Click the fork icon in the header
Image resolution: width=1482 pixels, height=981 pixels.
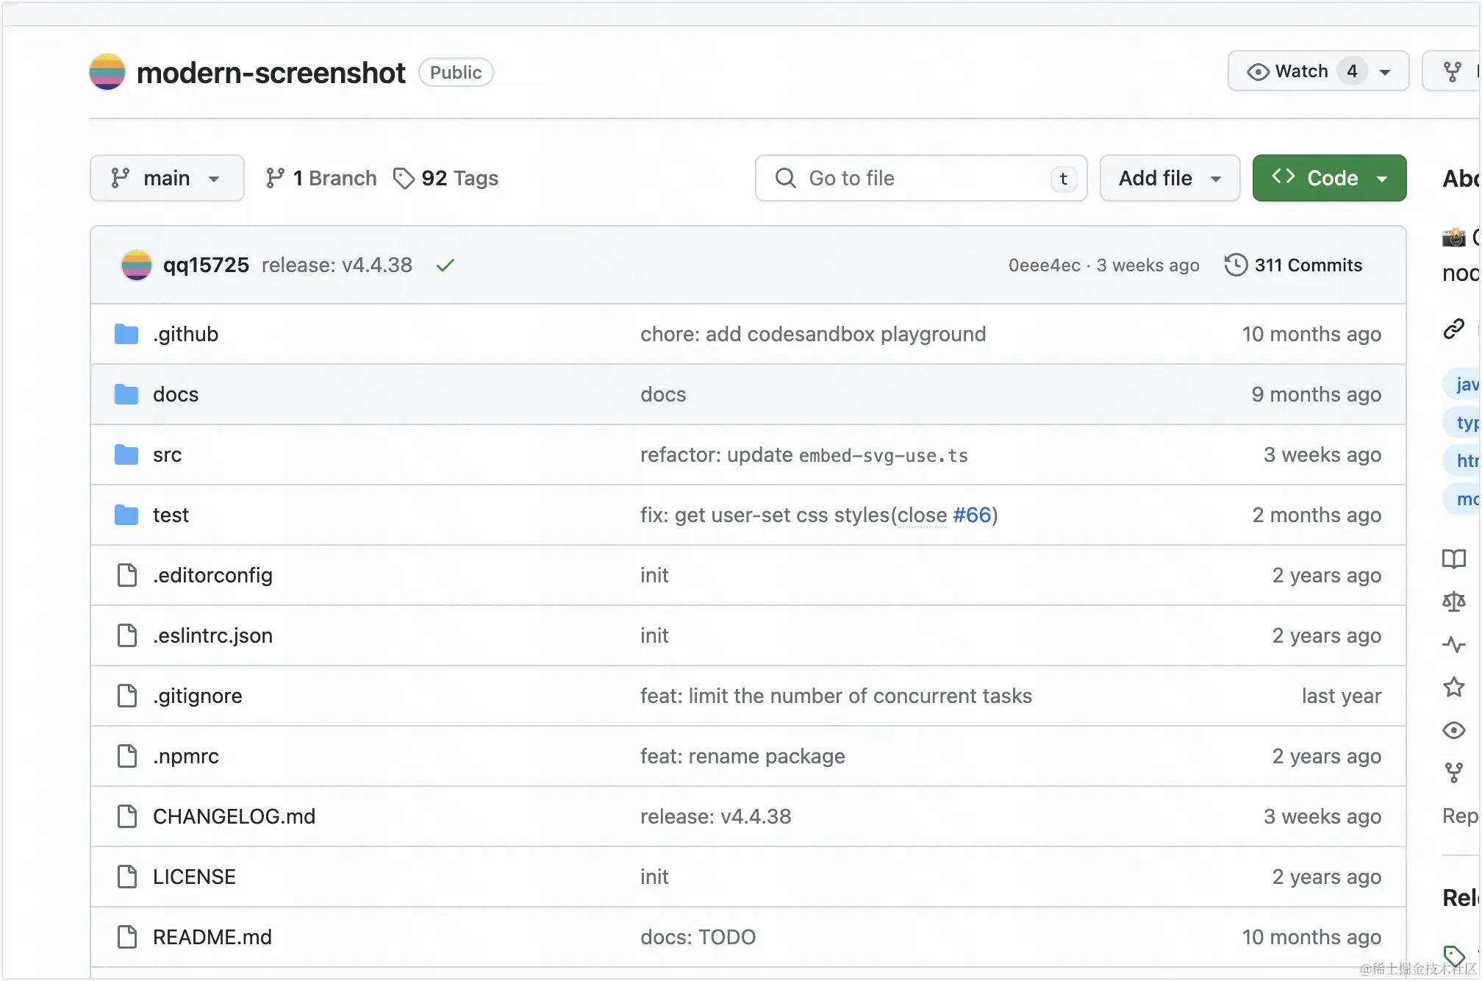click(x=1452, y=71)
